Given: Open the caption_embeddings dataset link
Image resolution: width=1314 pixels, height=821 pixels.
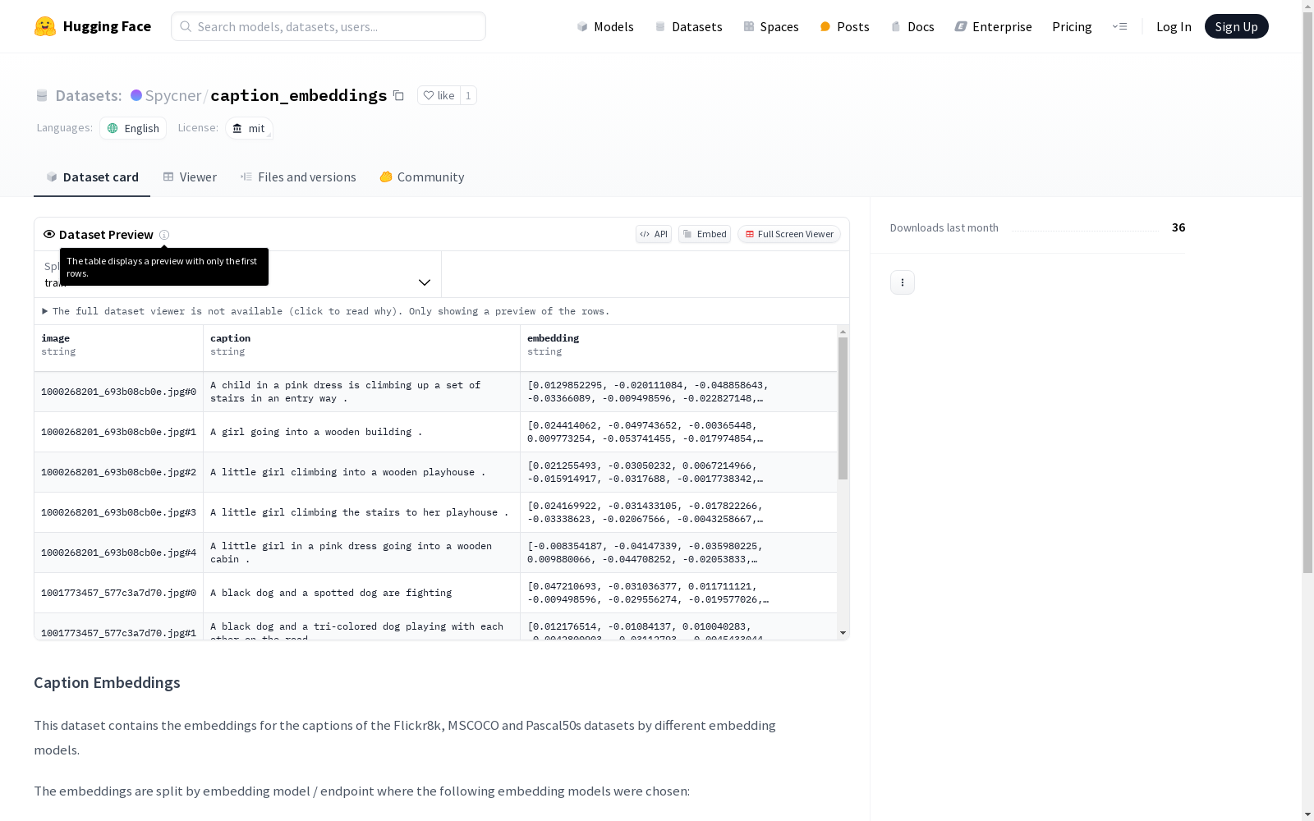Looking at the screenshot, I should pos(299,95).
